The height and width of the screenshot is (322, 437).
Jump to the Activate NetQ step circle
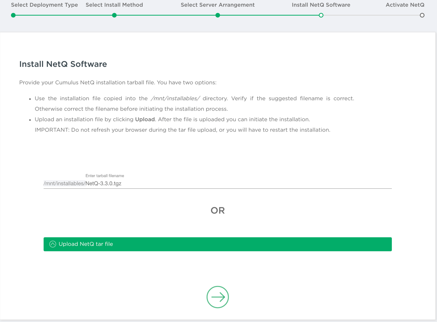tap(422, 15)
